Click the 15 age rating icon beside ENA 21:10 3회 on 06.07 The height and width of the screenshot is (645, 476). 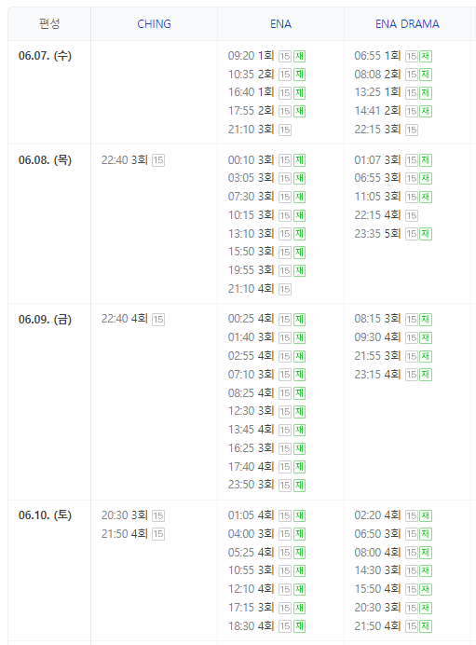pos(285,130)
